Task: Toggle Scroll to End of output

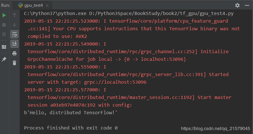Action: tap(14, 44)
